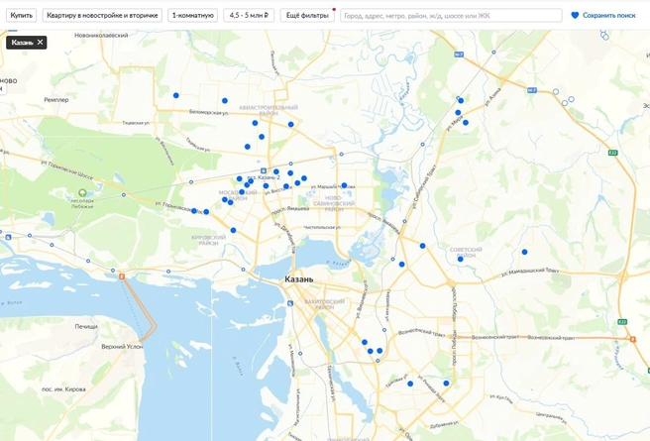Select listing dot near Беломорская ул. label

[225, 101]
